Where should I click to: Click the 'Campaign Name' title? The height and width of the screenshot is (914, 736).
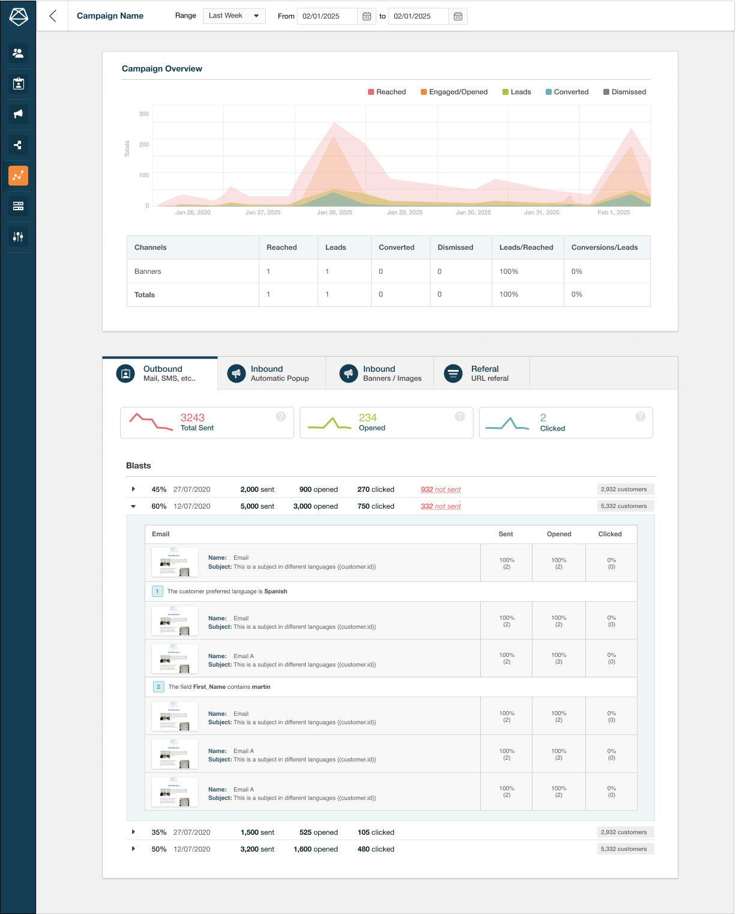click(110, 16)
